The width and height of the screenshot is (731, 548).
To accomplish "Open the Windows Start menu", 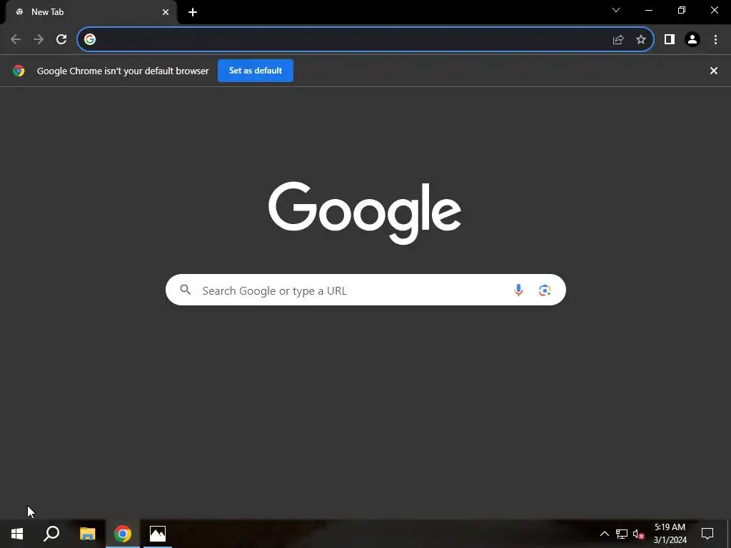I will pyautogui.click(x=17, y=534).
